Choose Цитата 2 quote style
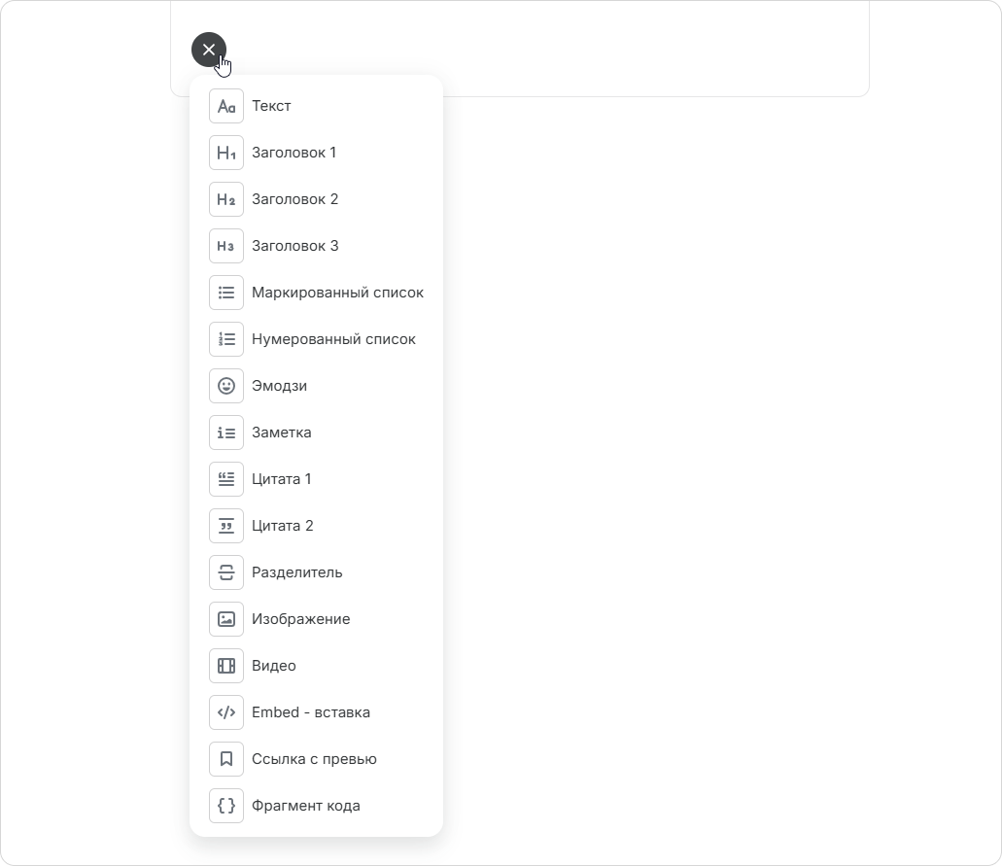This screenshot has height=866, width=1002. pyautogui.click(x=316, y=526)
